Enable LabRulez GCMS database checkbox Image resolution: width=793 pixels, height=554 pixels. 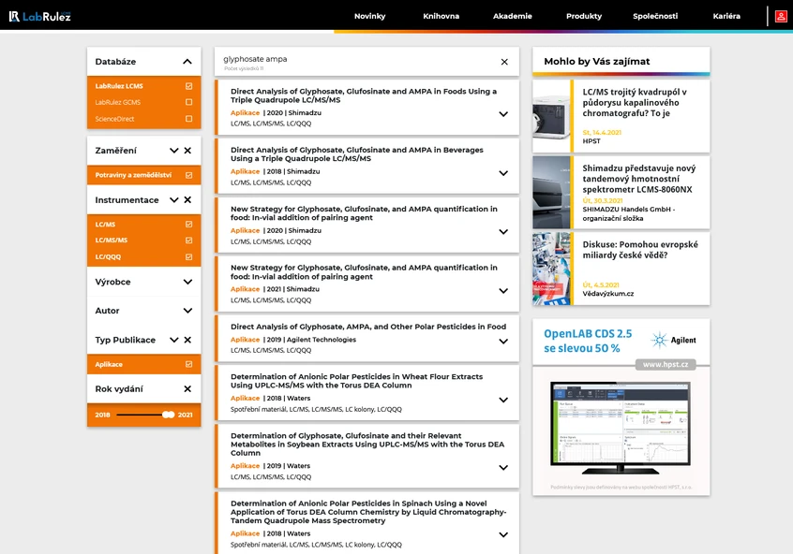pyautogui.click(x=188, y=102)
